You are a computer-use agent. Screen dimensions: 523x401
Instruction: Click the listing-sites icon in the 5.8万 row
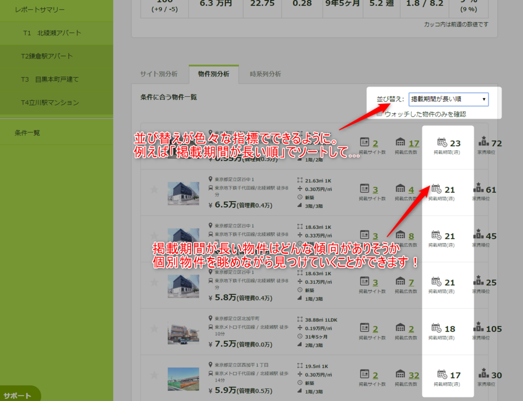(x=365, y=282)
